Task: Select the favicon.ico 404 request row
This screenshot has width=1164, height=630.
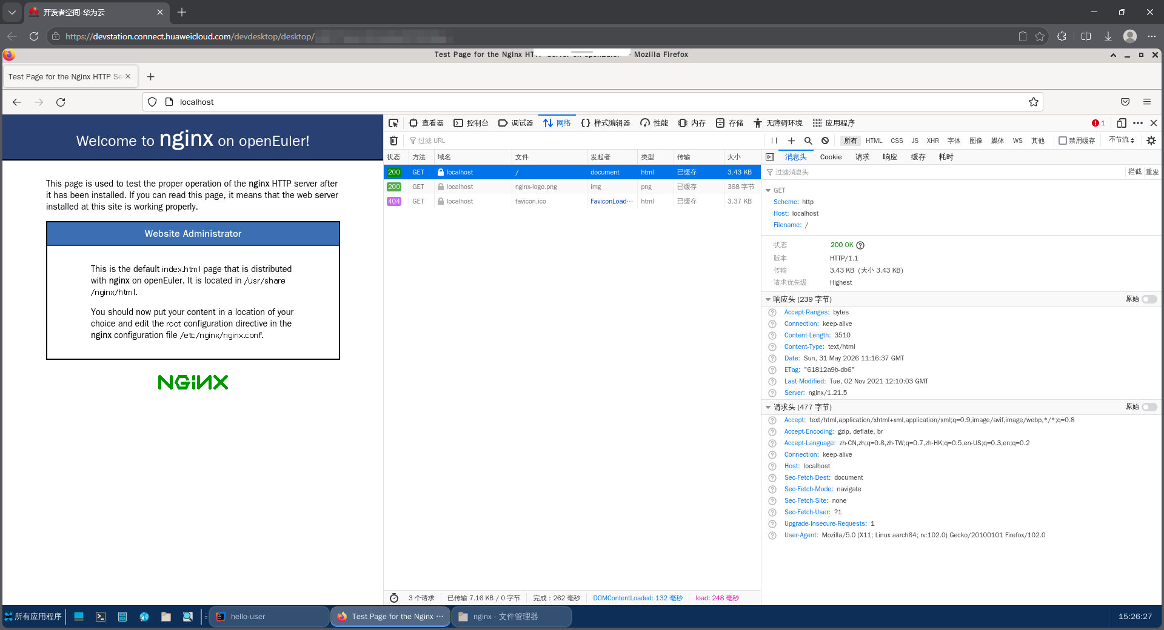Action: 572,201
